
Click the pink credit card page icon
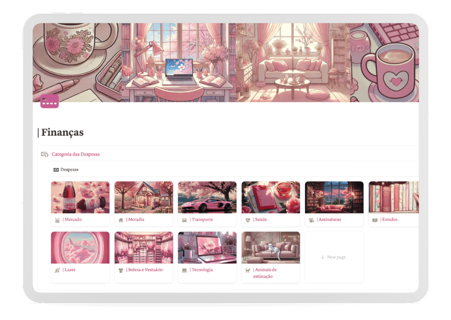[x=49, y=101]
